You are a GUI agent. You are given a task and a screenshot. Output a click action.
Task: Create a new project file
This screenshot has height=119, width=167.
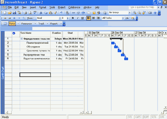click(5, 13)
